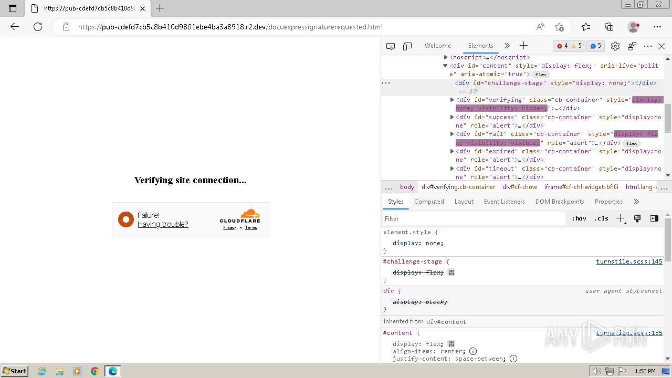Viewport: 672px width, 378px height.
Task: Open turnstile.scss:145 source link
Action: [x=629, y=261]
